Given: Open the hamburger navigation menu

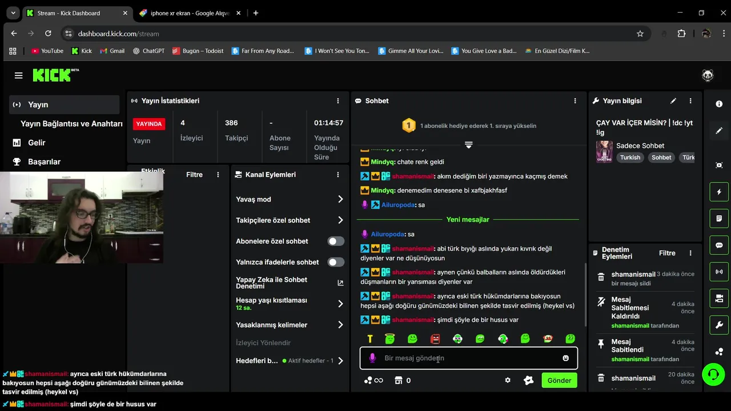Looking at the screenshot, I should (18, 75).
